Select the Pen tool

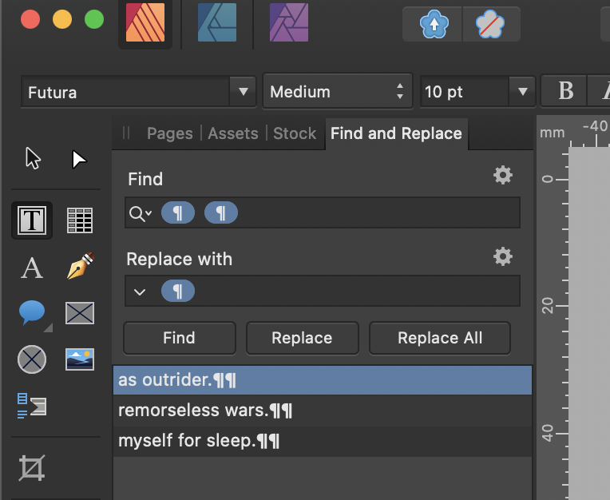pyautogui.click(x=79, y=266)
